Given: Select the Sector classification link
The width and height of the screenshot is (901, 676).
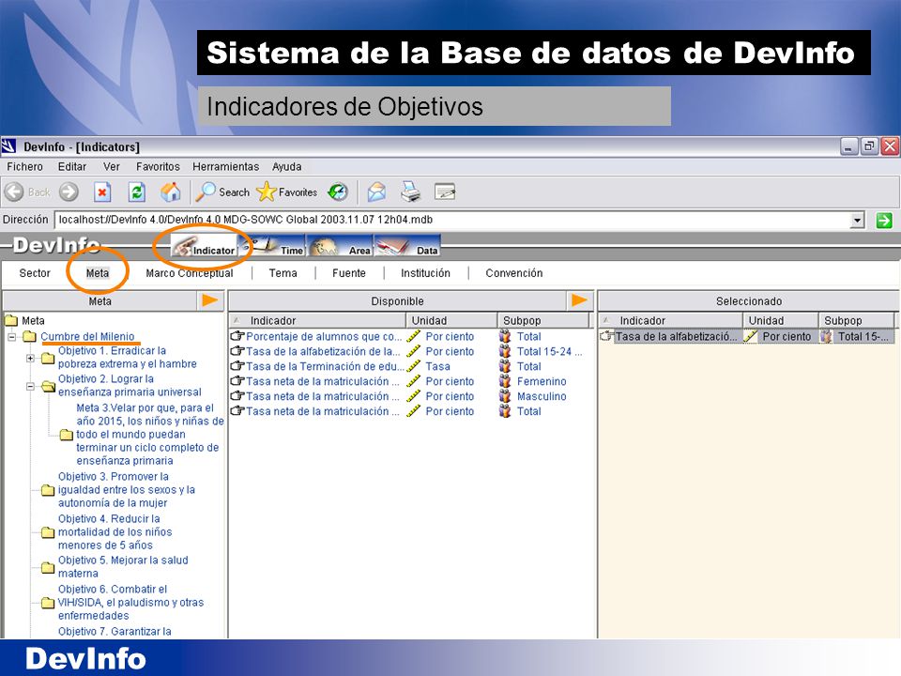Looking at the screenshot, I should [x=35, y=273].
